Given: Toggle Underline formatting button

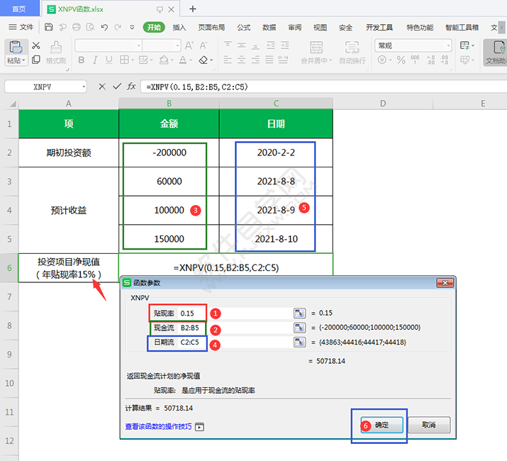Looking at the screenshot, I should (109, 60).
